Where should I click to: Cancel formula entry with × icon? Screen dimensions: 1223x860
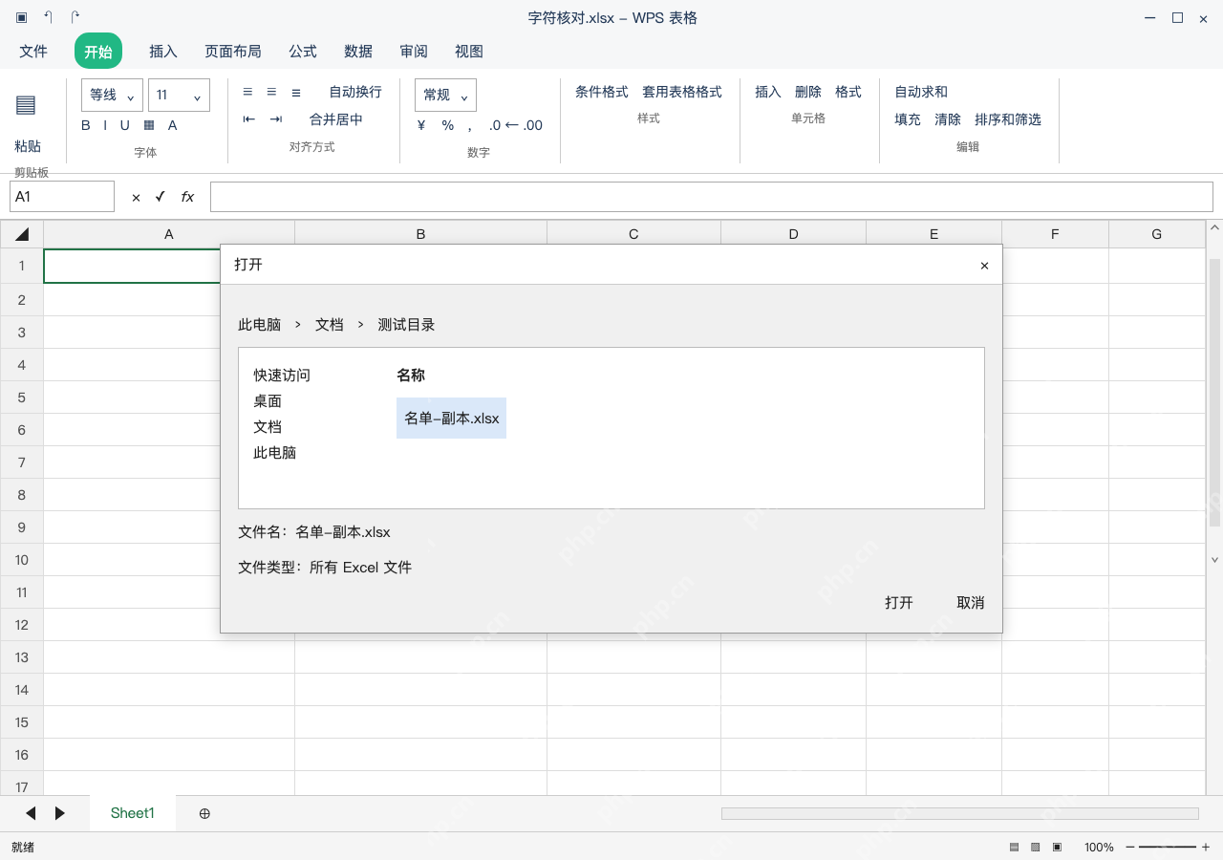coord(136,197)
